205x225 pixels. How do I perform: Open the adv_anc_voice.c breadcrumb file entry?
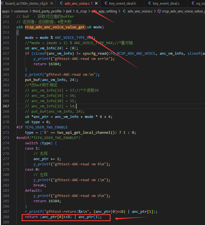[140, 11]
